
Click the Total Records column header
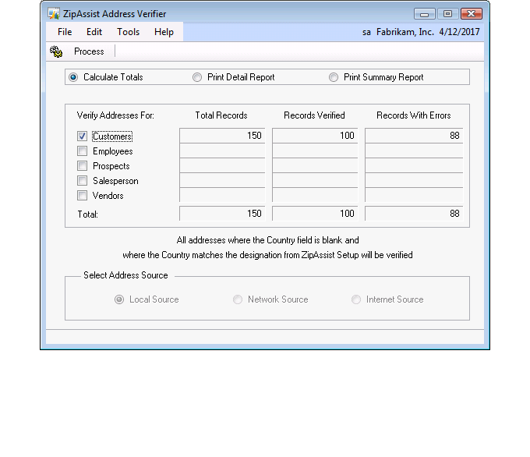point(221,115)
